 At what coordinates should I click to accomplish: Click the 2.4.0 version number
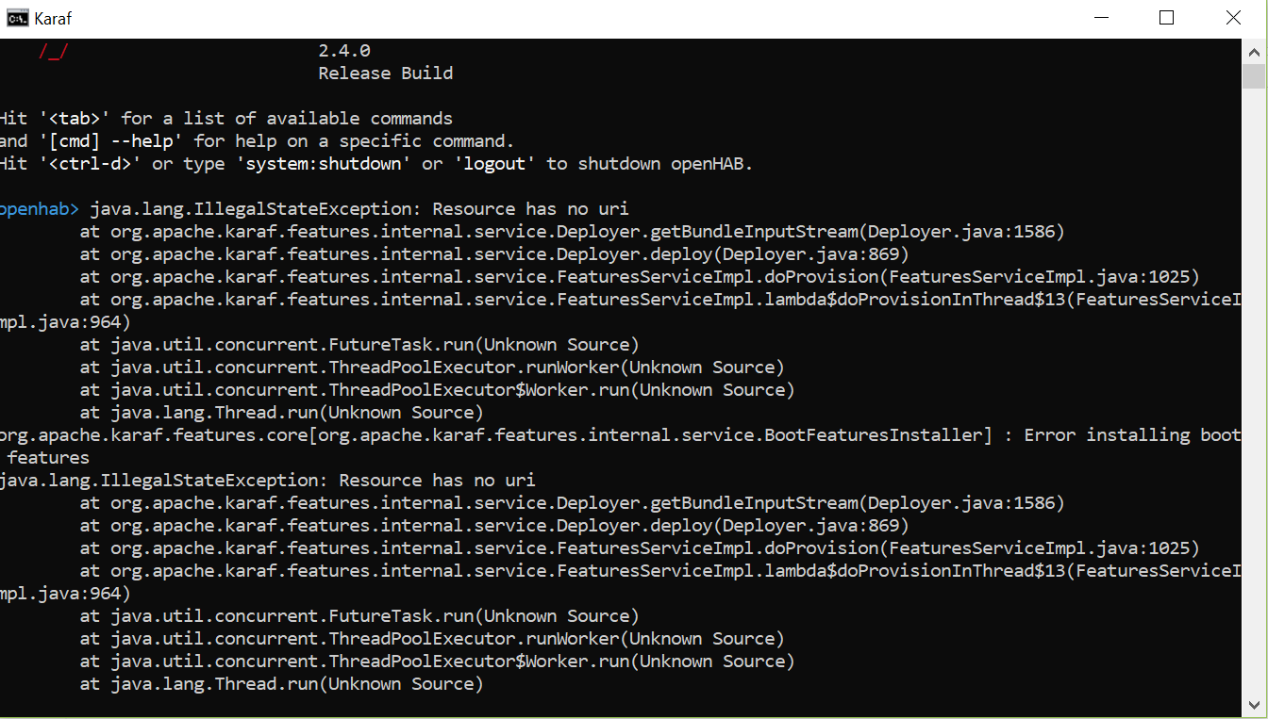[x=344, y=51]
